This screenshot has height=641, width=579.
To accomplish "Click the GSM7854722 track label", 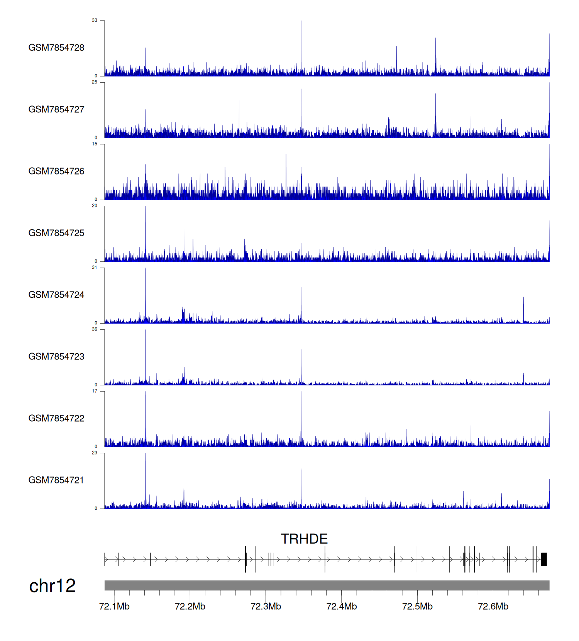I will click(x=56, y=418).
